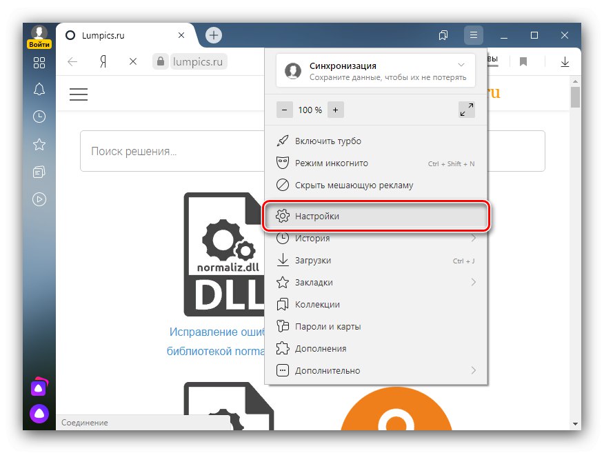Launch Alice purple round assistant icon

coord(39,414)
